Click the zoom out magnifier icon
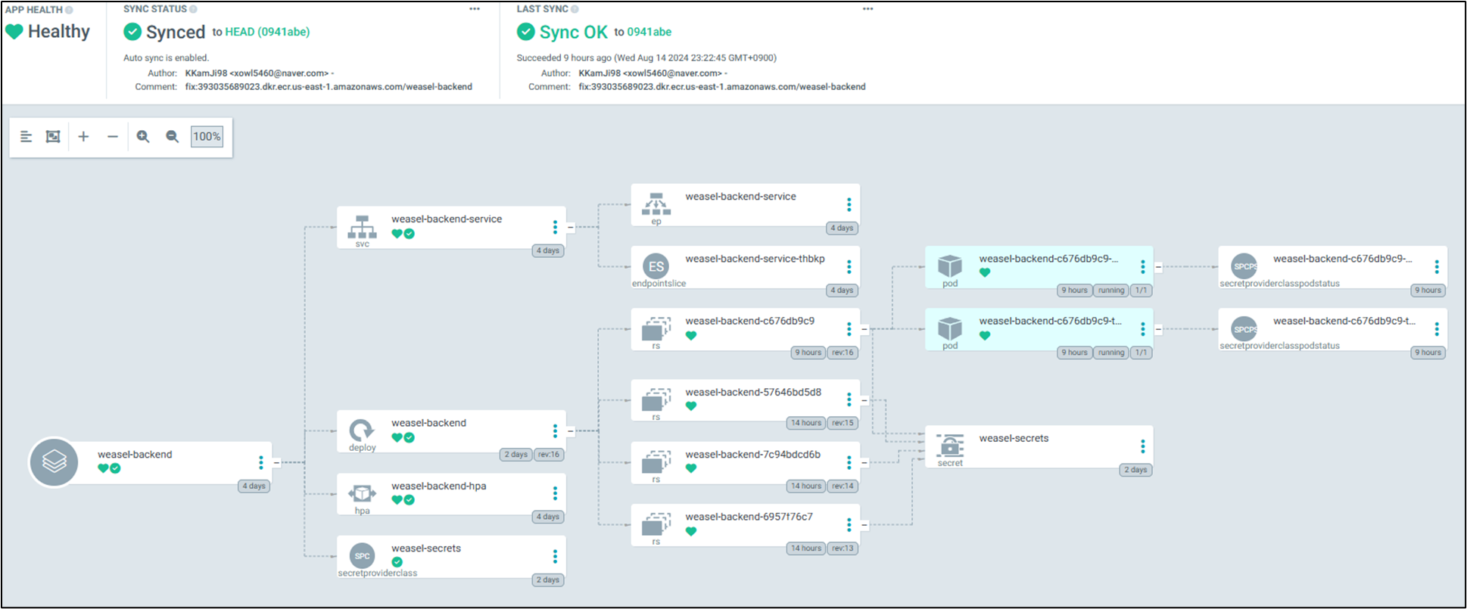The height and width of the screenshot is (609, 1467). coord(173,137)
